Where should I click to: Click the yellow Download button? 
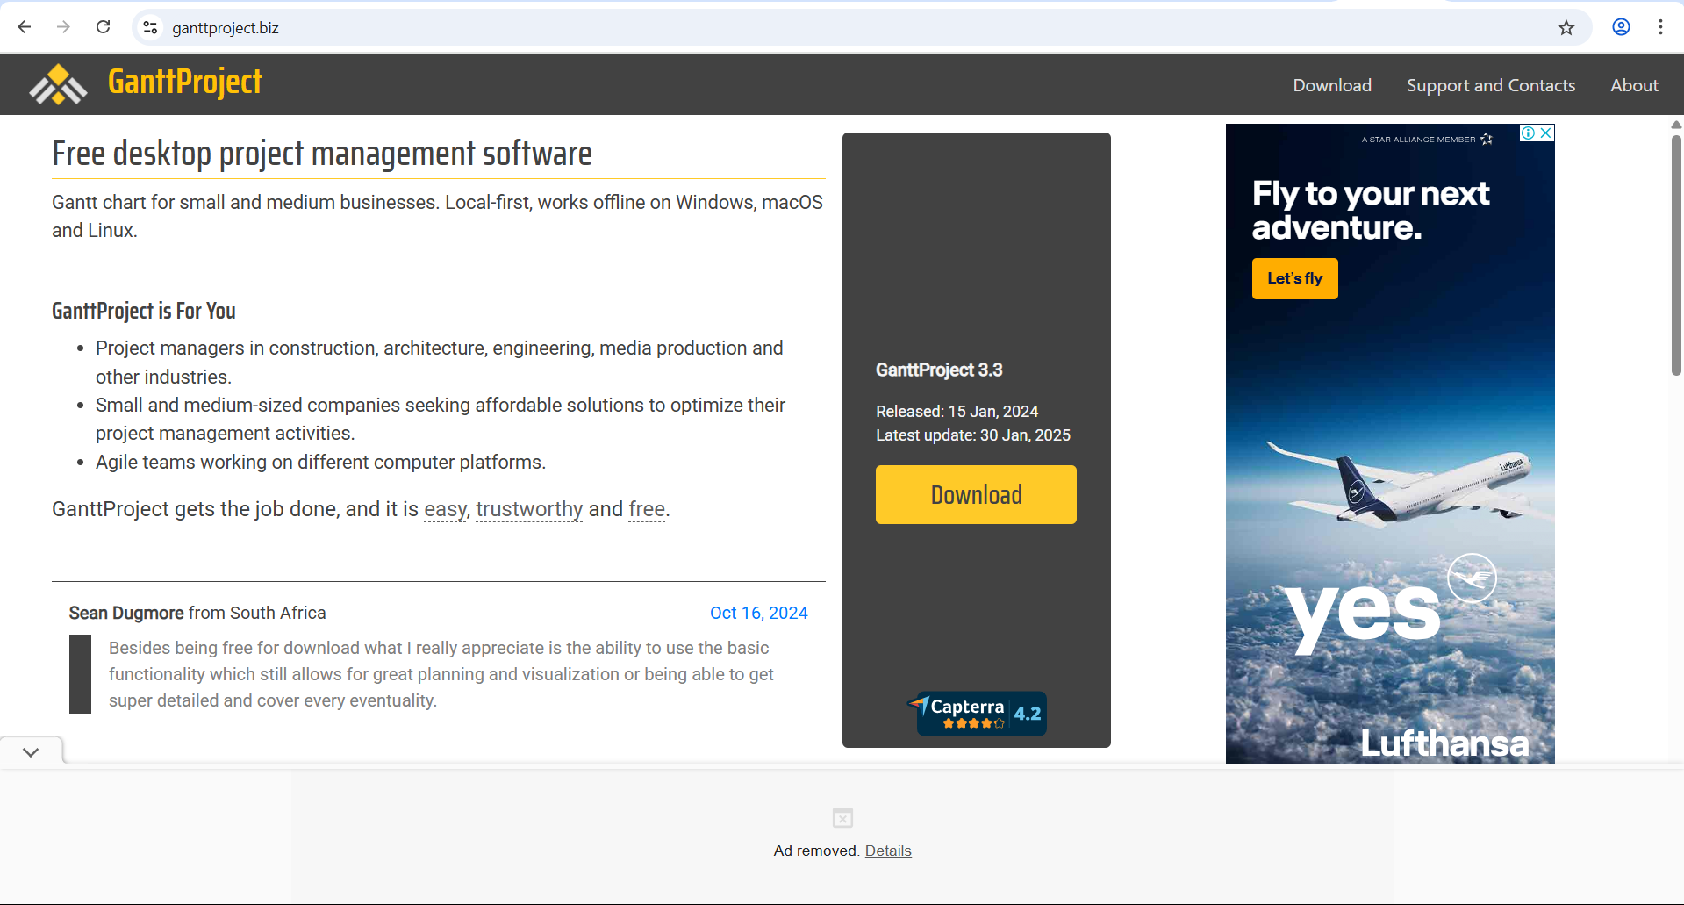coord(976,494)
